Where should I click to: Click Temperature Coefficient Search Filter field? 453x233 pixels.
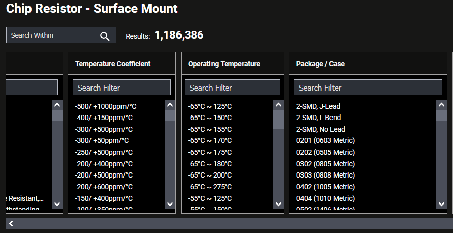122,88
